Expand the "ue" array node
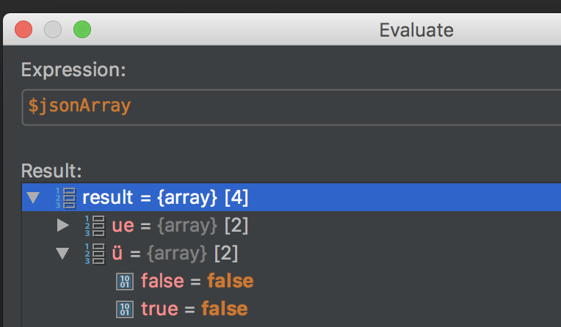Image resolution: width=561 pixels, height=327 pixels. (x=62, y=226)
